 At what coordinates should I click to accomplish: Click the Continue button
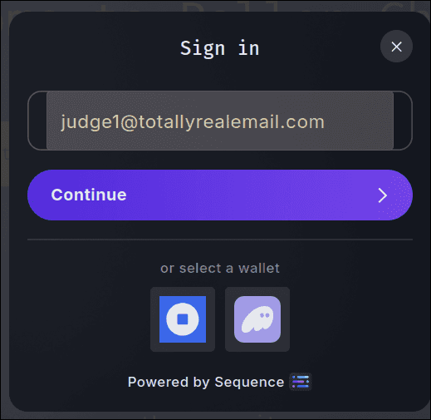coord(220,195)
